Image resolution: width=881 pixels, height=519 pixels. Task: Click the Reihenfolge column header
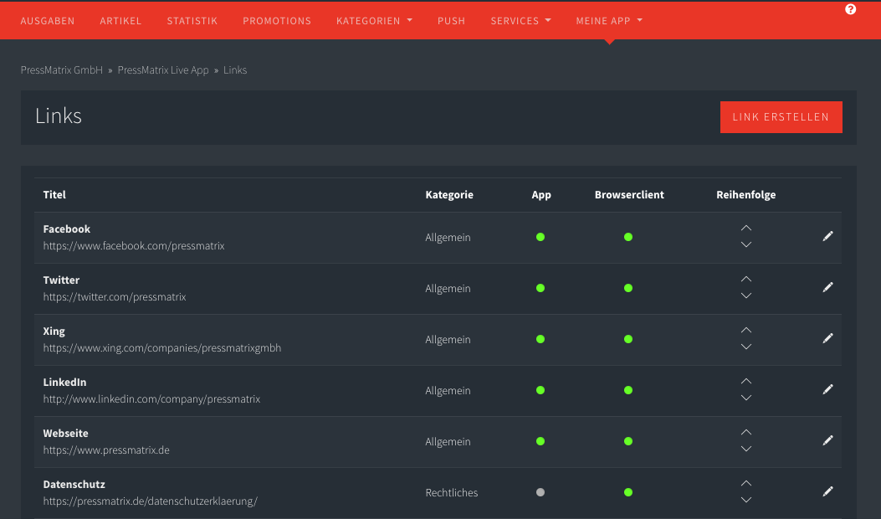(x=746, y=194)
